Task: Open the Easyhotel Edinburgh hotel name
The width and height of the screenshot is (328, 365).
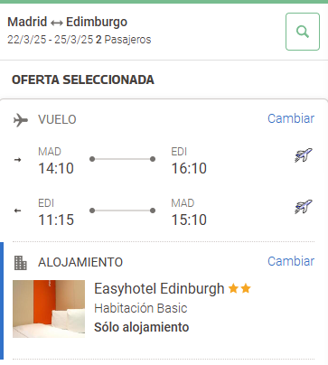Action: point(159,288)
